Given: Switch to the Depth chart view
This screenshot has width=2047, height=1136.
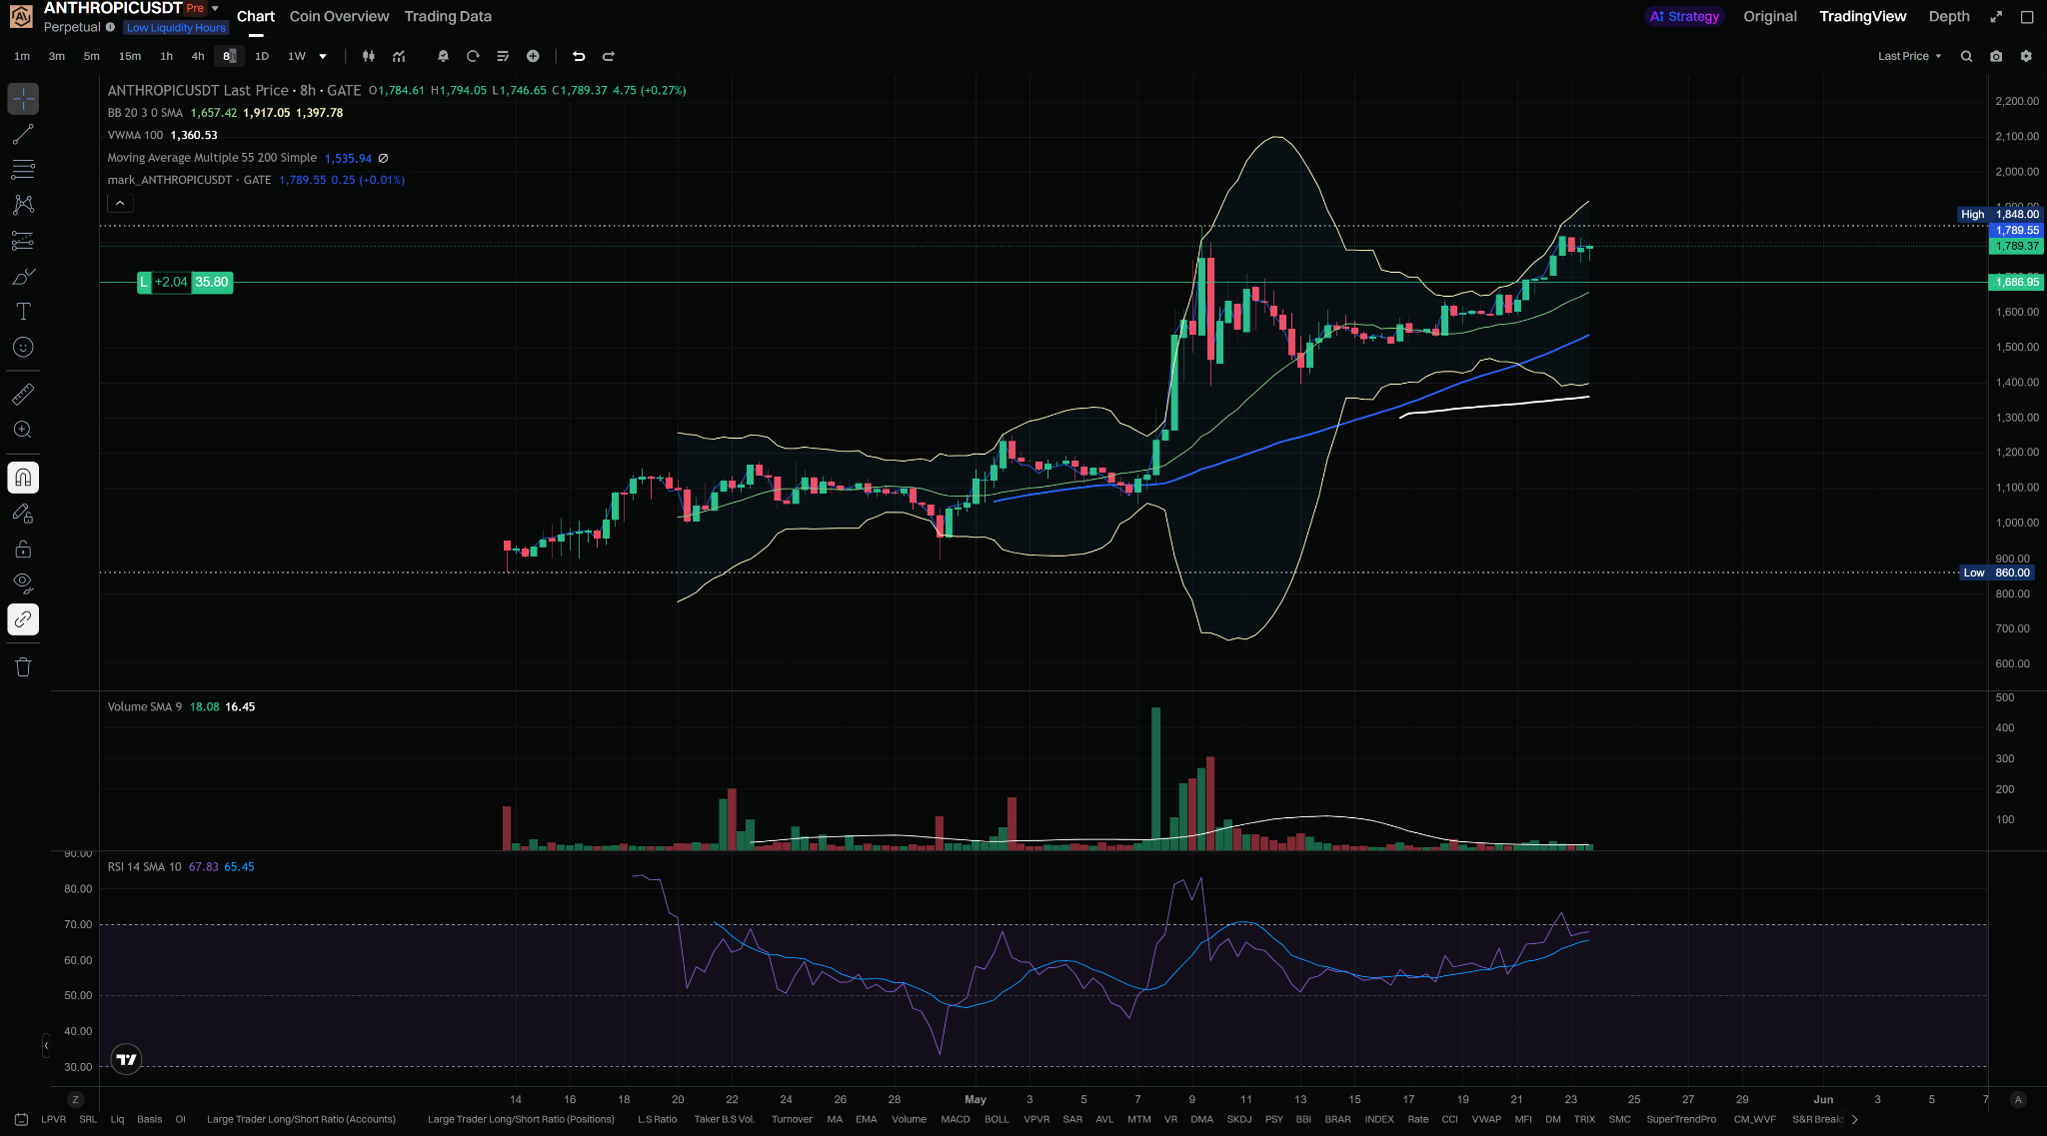Looking at the screenshot, I should tap(1949, 16).
